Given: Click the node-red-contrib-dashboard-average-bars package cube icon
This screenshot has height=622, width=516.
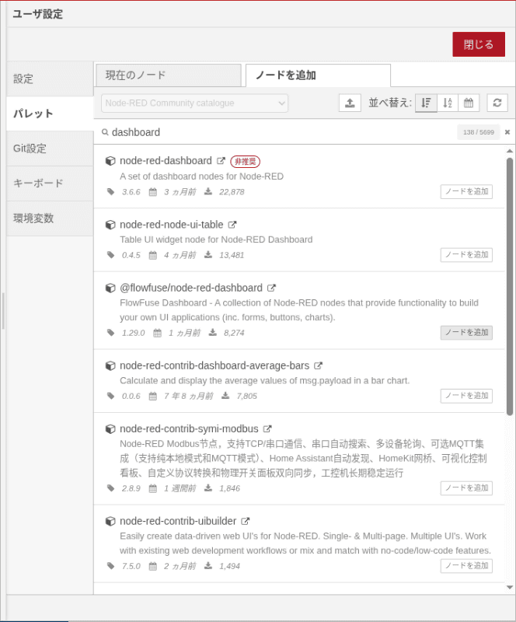Looking at the screenshot, I should (x=110, y=365).
